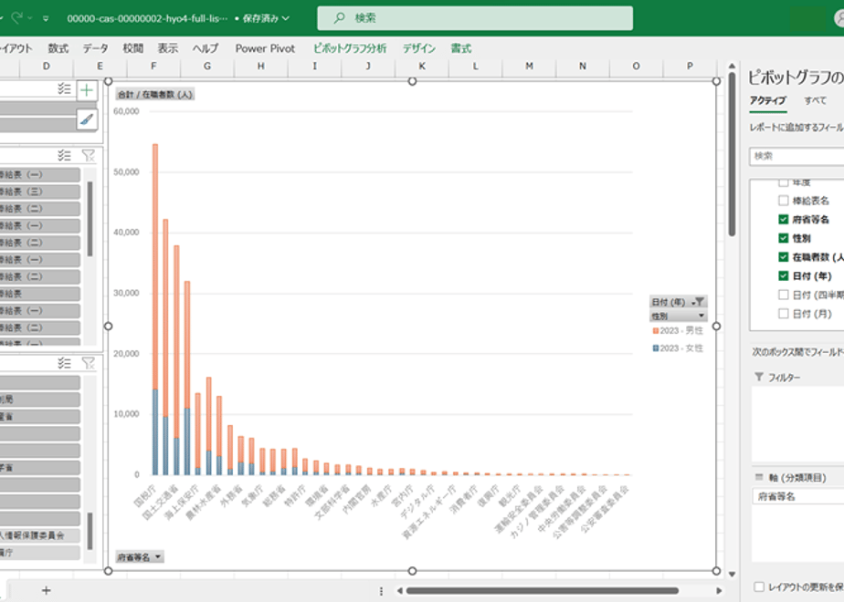The width and height of the screenshot is (844, 602).
Task: Click the horizontal scrollbar right arrow
Action: (x=719, y=591)
